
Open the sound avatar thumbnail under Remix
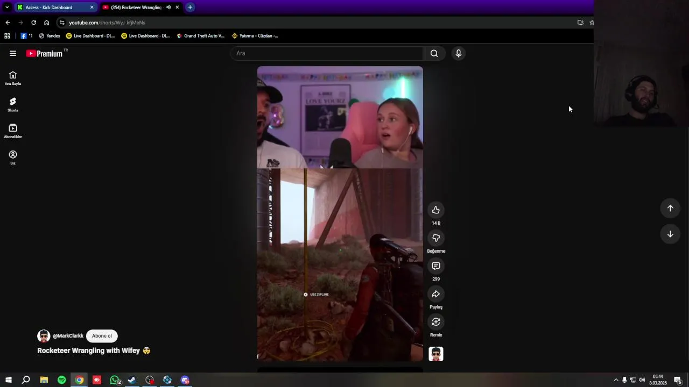coord(436,354)
